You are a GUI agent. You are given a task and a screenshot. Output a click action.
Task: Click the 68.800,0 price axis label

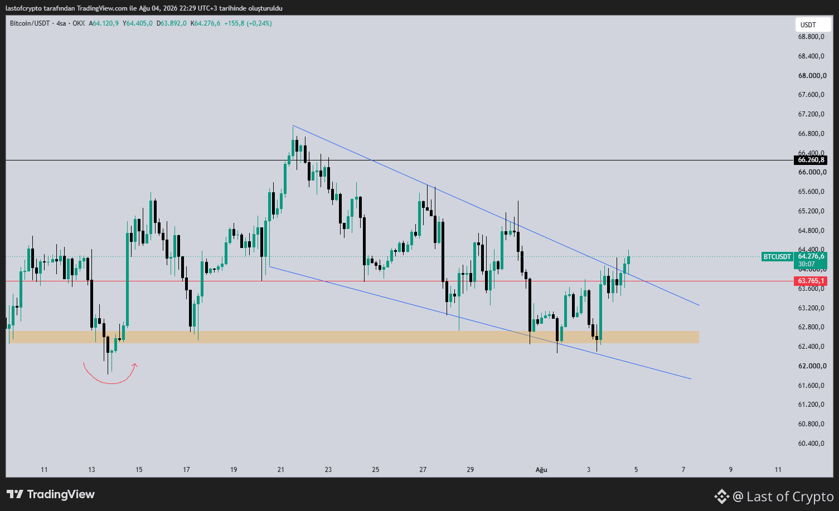coord(811,37)
